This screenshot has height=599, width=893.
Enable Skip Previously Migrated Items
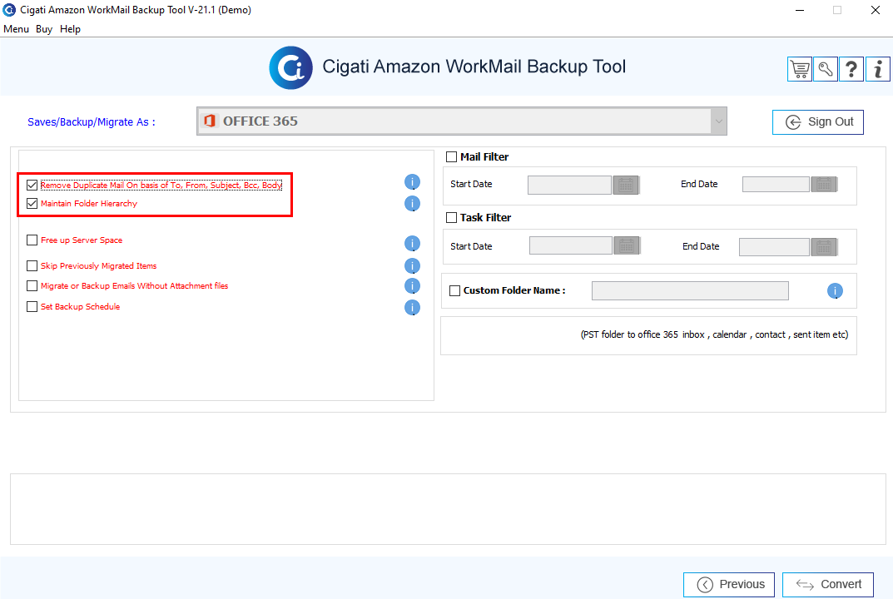(x=32, y=266)
